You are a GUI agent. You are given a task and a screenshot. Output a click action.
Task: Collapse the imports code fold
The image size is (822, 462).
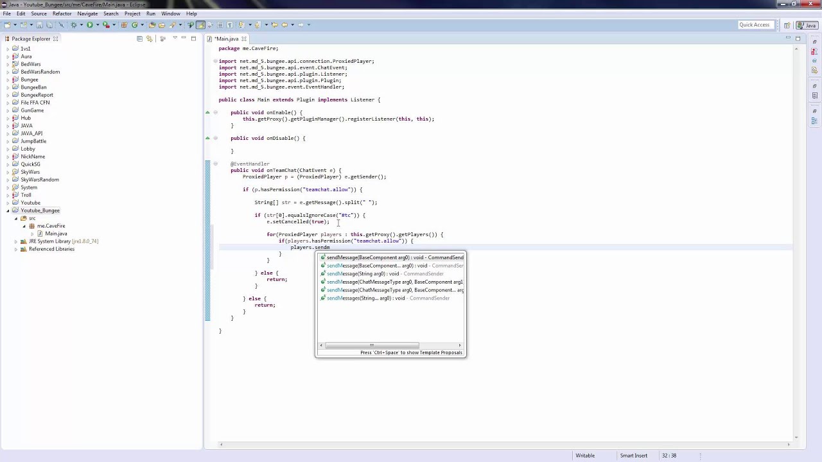215,61
